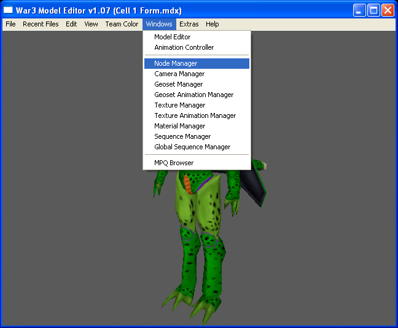Select the Texture Manager entry
Image resolution: width=398 pixels, height=328 pixels.
coord(197,105)
